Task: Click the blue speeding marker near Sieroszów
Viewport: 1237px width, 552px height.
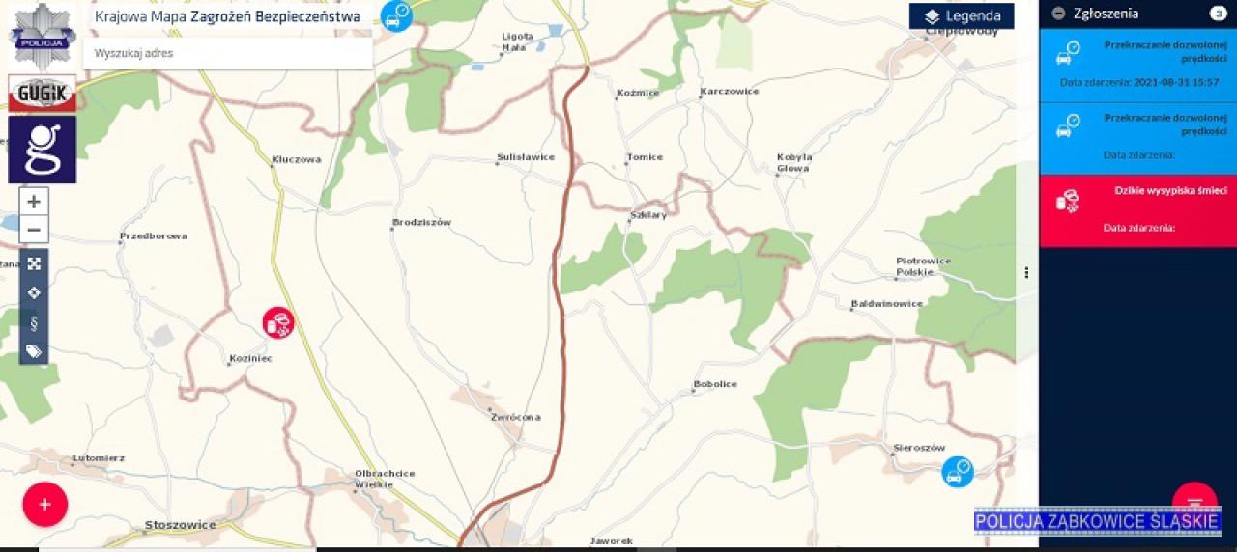Action: 958,472
